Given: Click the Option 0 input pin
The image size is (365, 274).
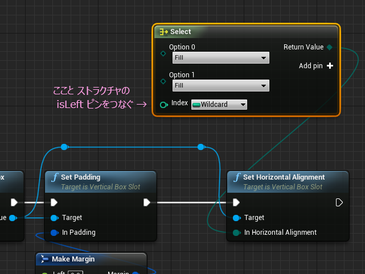Looking at the screenshot, I should 163,53.
